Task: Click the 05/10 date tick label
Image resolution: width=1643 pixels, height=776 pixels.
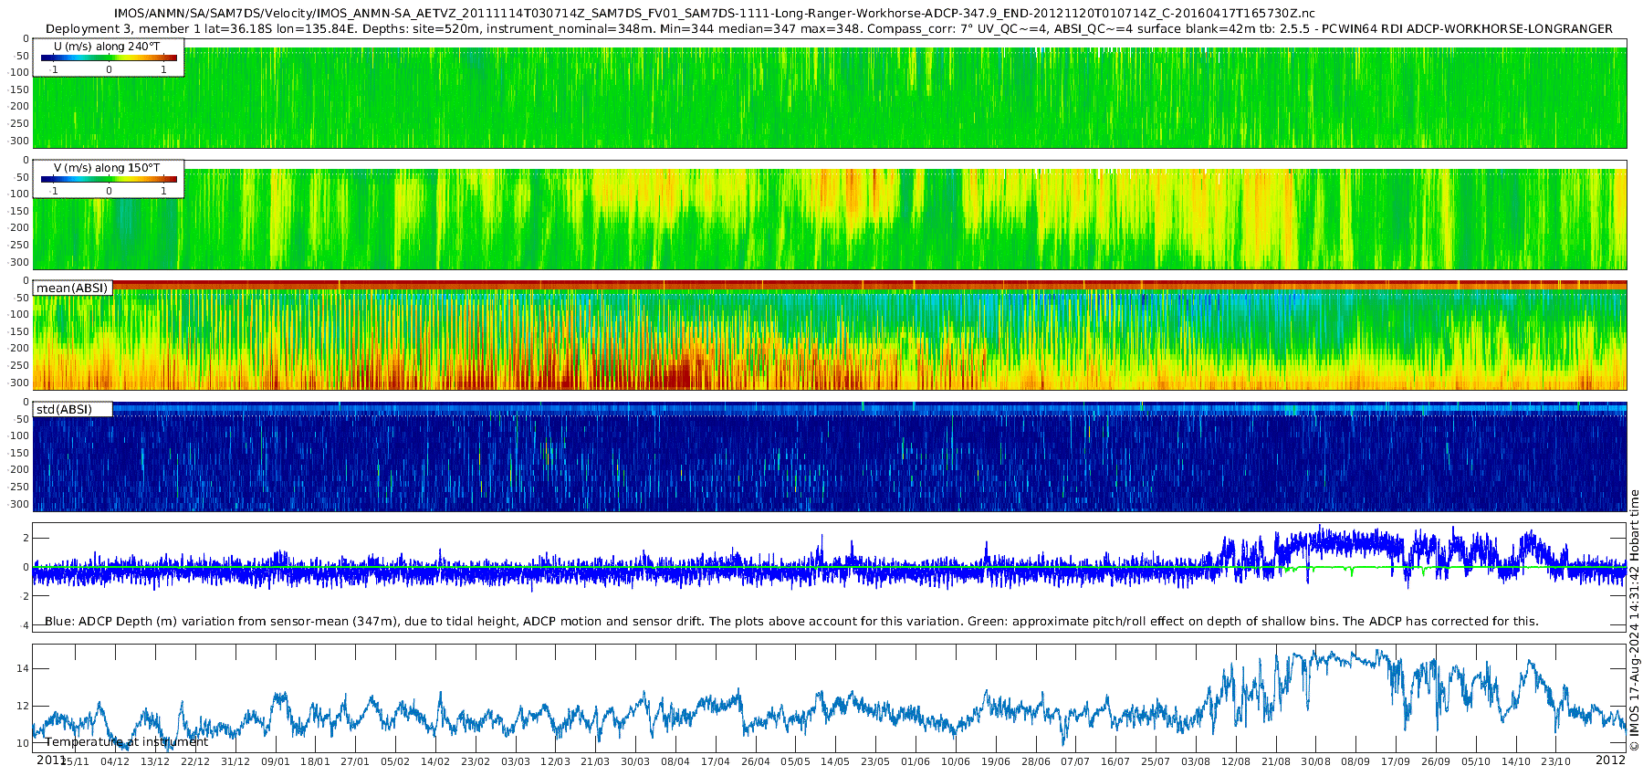Action: (x=1476, y=761)
